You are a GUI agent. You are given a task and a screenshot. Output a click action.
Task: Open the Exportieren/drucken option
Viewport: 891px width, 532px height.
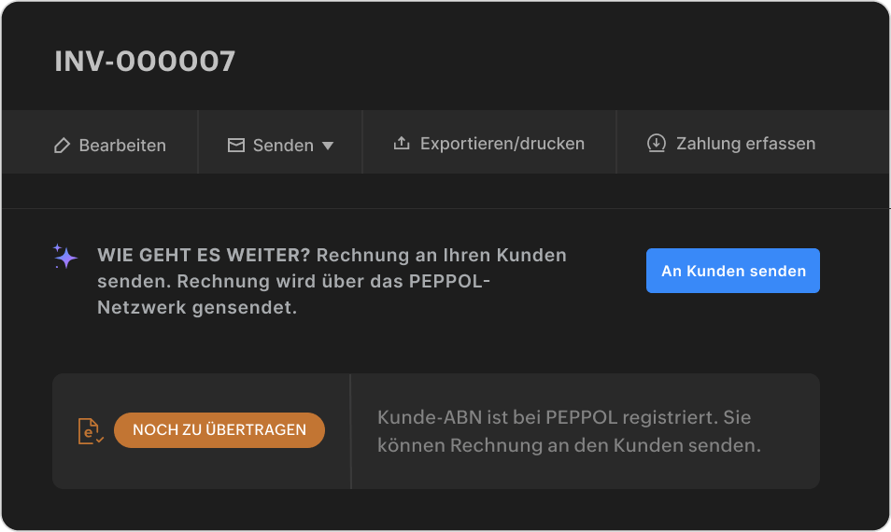502,144
